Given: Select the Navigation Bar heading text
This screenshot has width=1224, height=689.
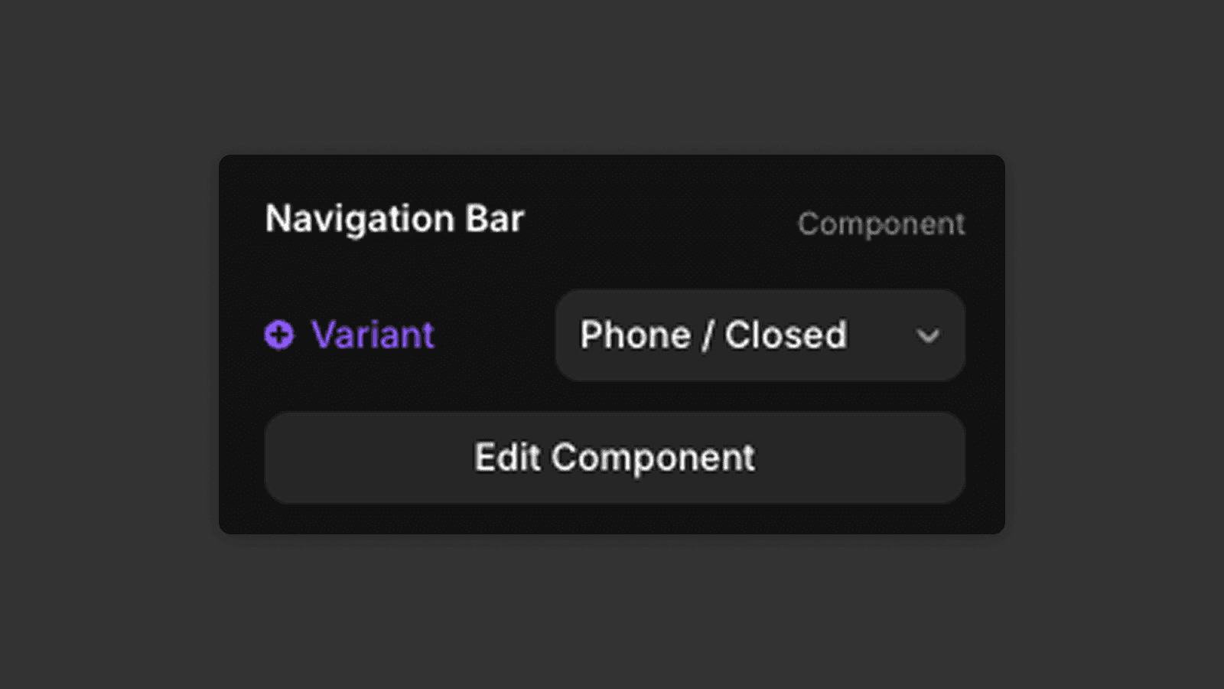Looking at the screenshot, I should point(394,219).
